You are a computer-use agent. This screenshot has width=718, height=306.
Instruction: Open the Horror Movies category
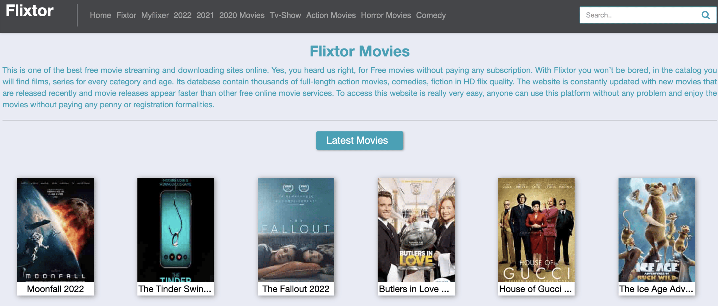pyautogui.click(x=386, y=15)
